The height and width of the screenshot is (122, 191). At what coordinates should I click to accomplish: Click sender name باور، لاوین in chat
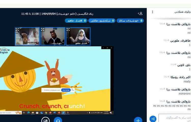click(x=184, y=65)
